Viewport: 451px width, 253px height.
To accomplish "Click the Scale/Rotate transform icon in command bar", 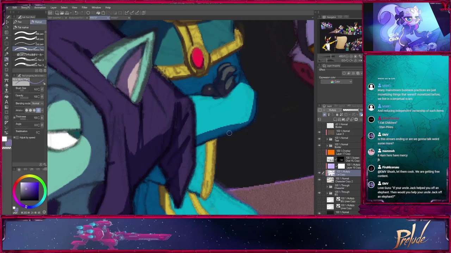I will [103, 13].
